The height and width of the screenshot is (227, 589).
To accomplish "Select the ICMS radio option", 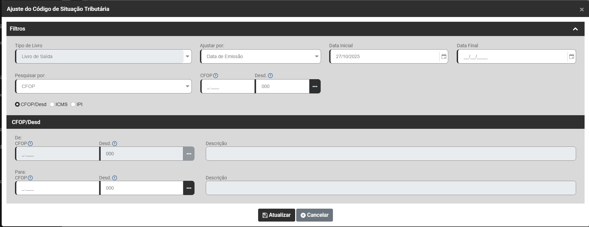I will pos(52,104).
